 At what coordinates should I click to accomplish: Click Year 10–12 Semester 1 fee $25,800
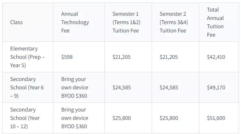pos(128,118)
